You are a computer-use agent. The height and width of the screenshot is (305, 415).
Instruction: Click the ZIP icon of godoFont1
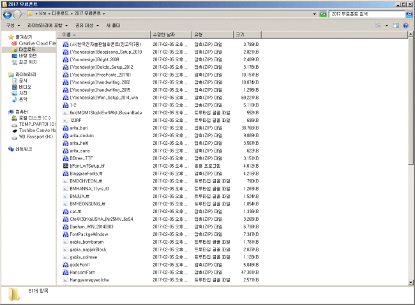65,265
